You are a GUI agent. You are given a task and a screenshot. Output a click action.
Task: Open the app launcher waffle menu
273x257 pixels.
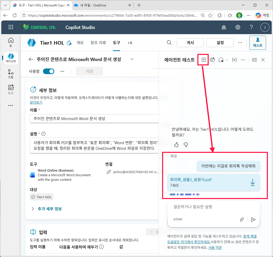(x=11, y=27)
